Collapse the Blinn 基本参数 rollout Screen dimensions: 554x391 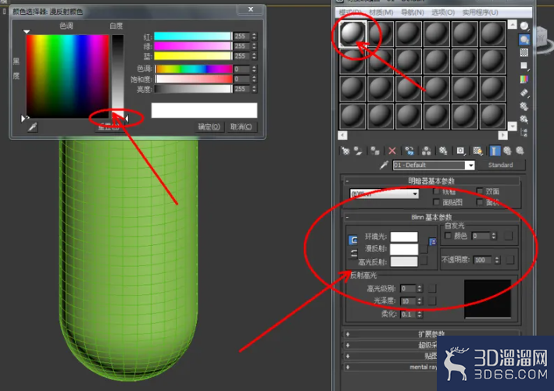coord(431,217)
